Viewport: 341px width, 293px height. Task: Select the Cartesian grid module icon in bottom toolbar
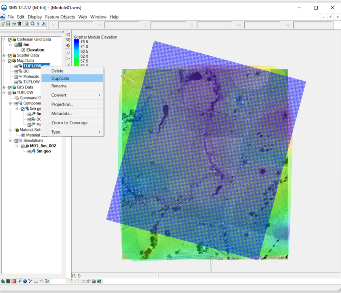tap(8, 282)
